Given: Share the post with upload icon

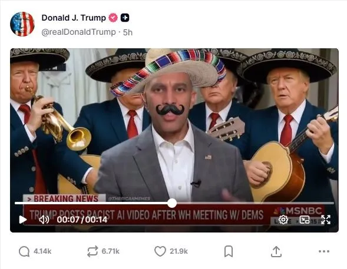Looking at the screenshot, I should coord(276,251).
